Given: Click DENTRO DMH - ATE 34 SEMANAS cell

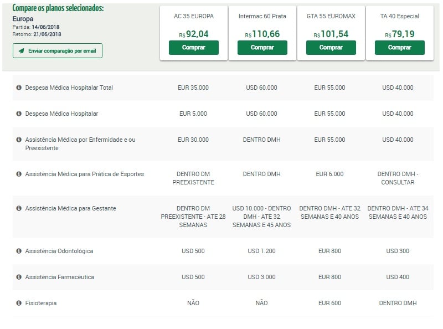Looking at the screenshot, I should point(398,213).
